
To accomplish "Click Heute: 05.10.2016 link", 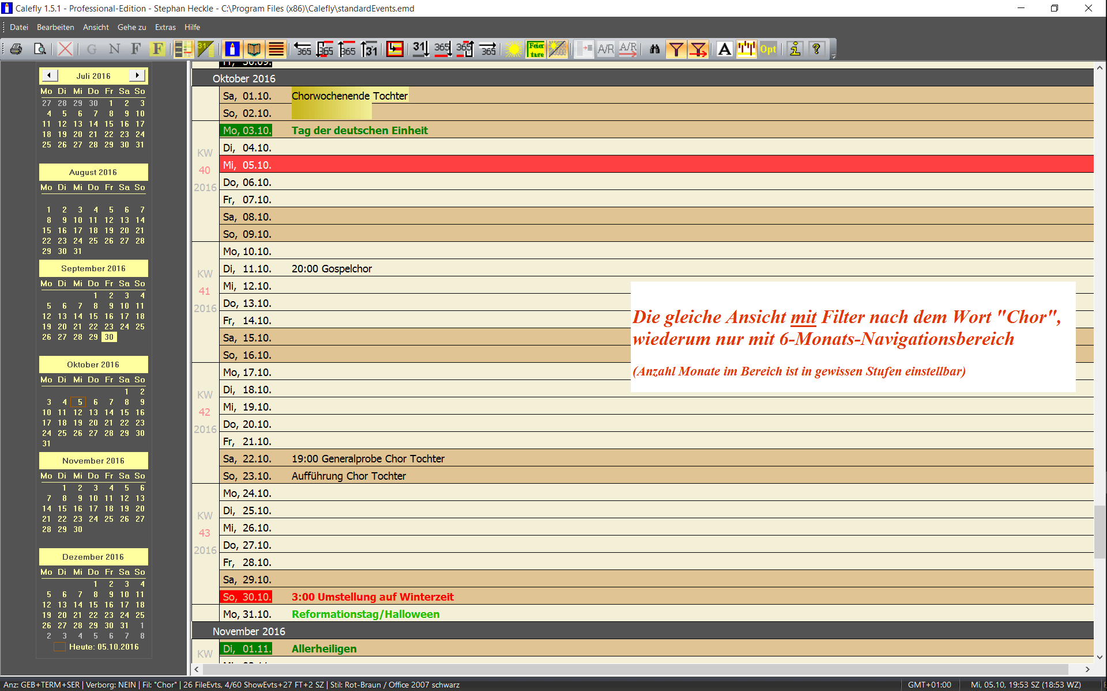I will 104,647.
